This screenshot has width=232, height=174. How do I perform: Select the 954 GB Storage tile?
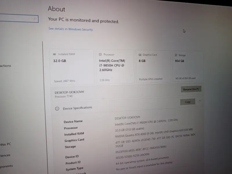pyautogui.click(x=188, y=66)
